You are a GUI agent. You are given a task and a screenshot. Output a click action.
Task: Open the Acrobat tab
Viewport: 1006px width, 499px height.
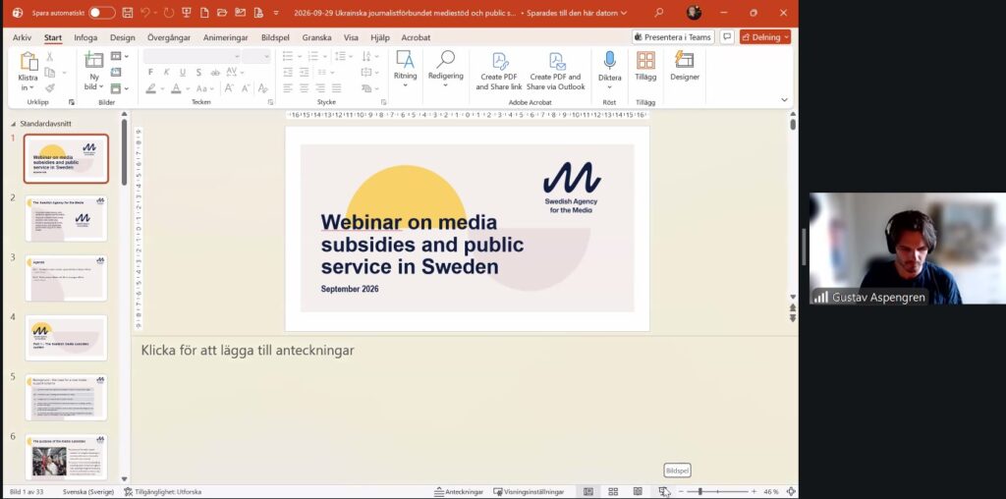[416, 38]
